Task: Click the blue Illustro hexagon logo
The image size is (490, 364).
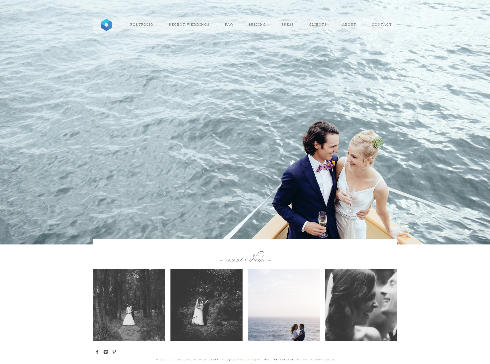Action: (x=106, y=24)
